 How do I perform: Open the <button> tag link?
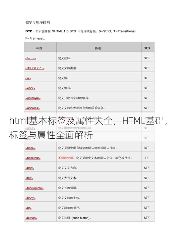(31, 218)
